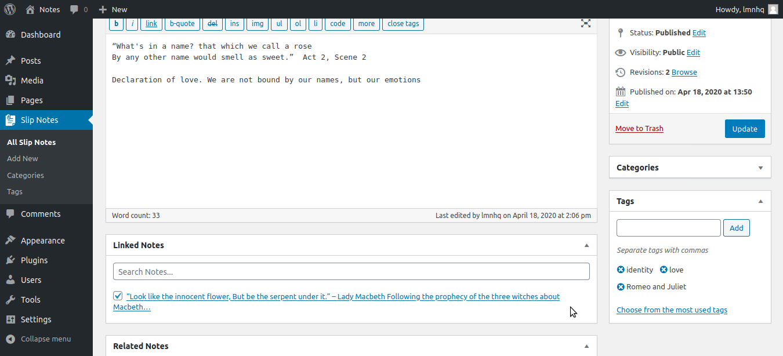
Task: Click the Visibility eye icon
Action: click(x=621, y=53)
